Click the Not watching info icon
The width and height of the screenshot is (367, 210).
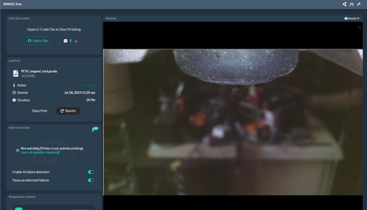coord(18,150)
